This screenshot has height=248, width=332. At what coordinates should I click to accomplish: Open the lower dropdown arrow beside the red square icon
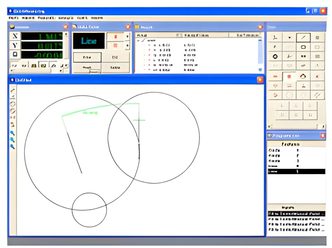point(127,45)
